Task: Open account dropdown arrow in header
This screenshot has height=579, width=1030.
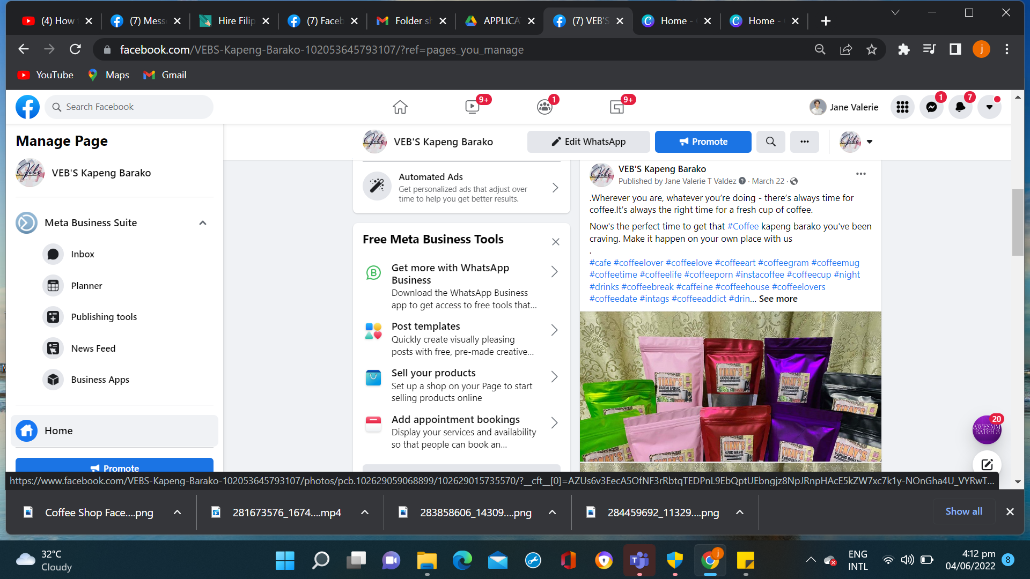Action: coord(989,107)
